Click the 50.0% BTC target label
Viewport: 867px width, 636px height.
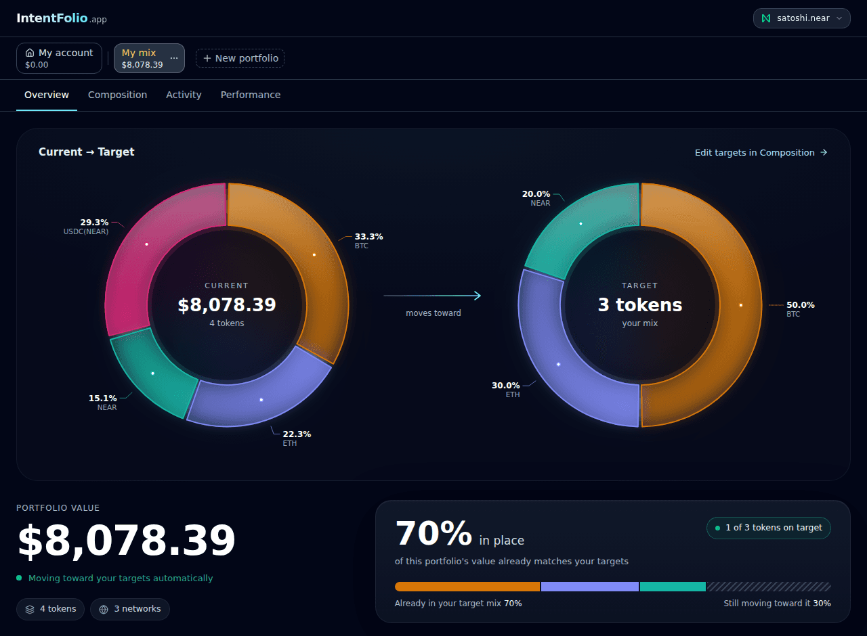pyautogui.click(x=800, y=309)
